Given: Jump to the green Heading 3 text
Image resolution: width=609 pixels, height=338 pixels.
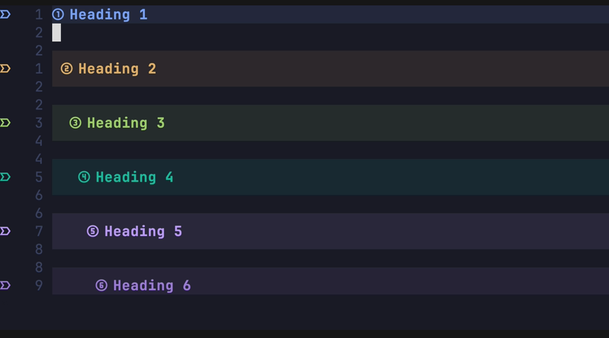Looking at the screenshot, I should pos(126,123).
